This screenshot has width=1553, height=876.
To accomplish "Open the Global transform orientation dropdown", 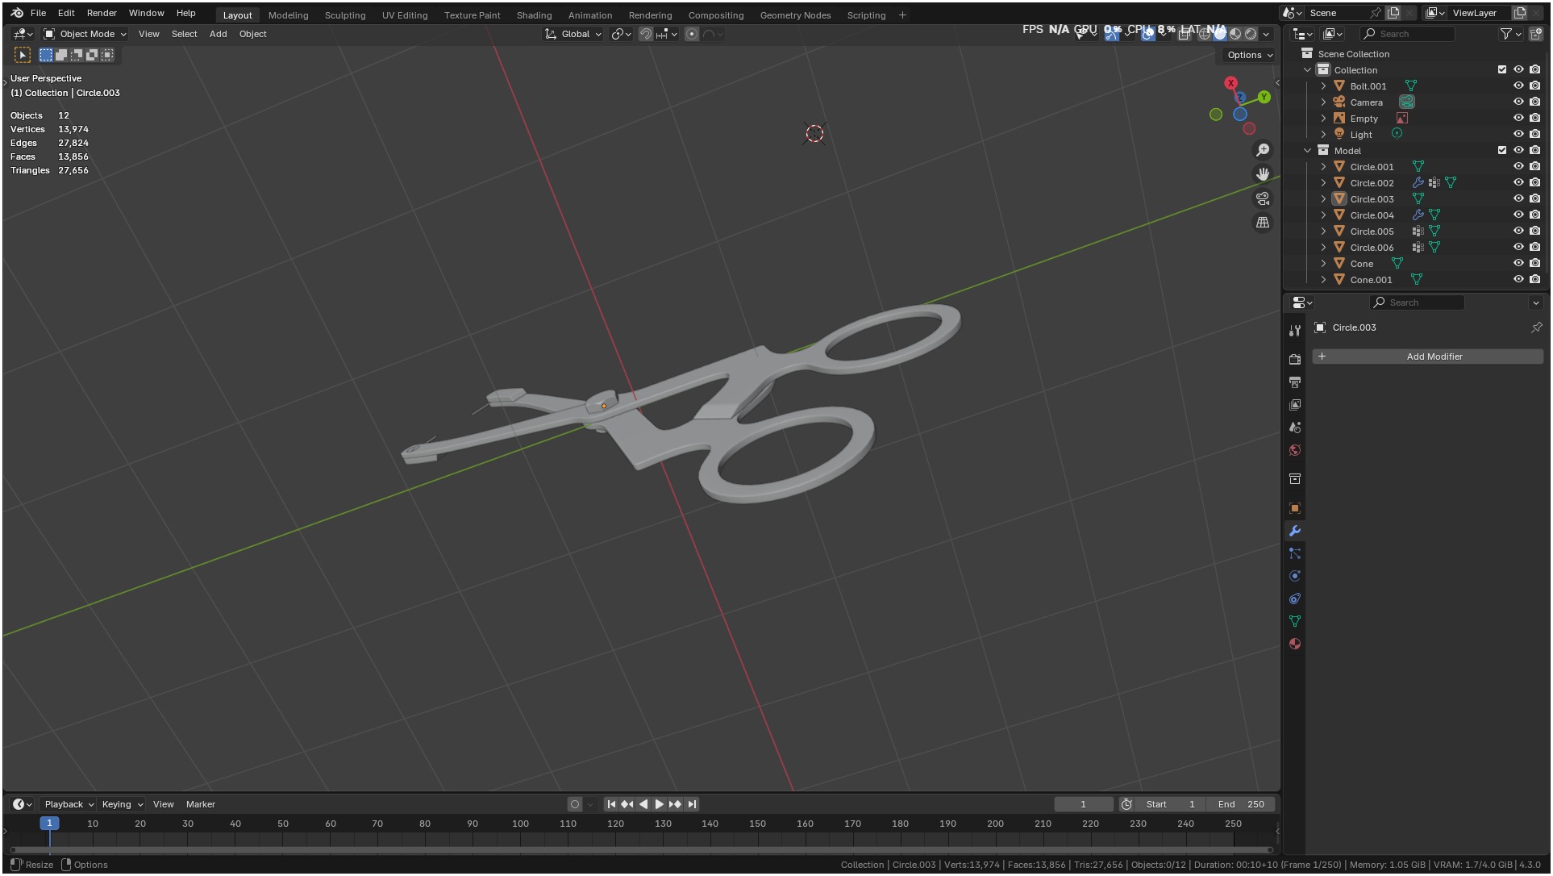I will pyautogui.click(x=573, y=34).
